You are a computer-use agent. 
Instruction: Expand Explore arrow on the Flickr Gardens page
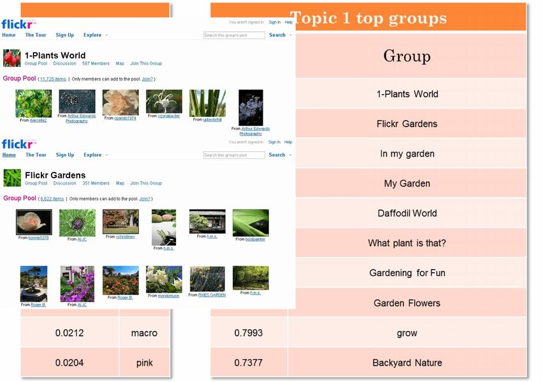[x=106, y=155]
